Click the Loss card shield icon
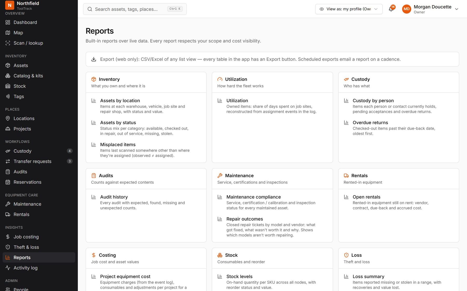 346,255
